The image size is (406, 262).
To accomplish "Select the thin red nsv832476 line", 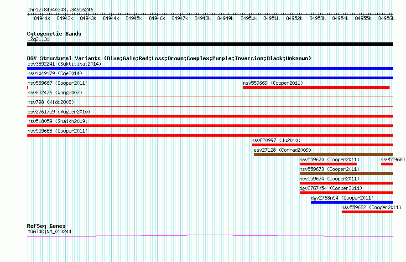I will [210, 97].
